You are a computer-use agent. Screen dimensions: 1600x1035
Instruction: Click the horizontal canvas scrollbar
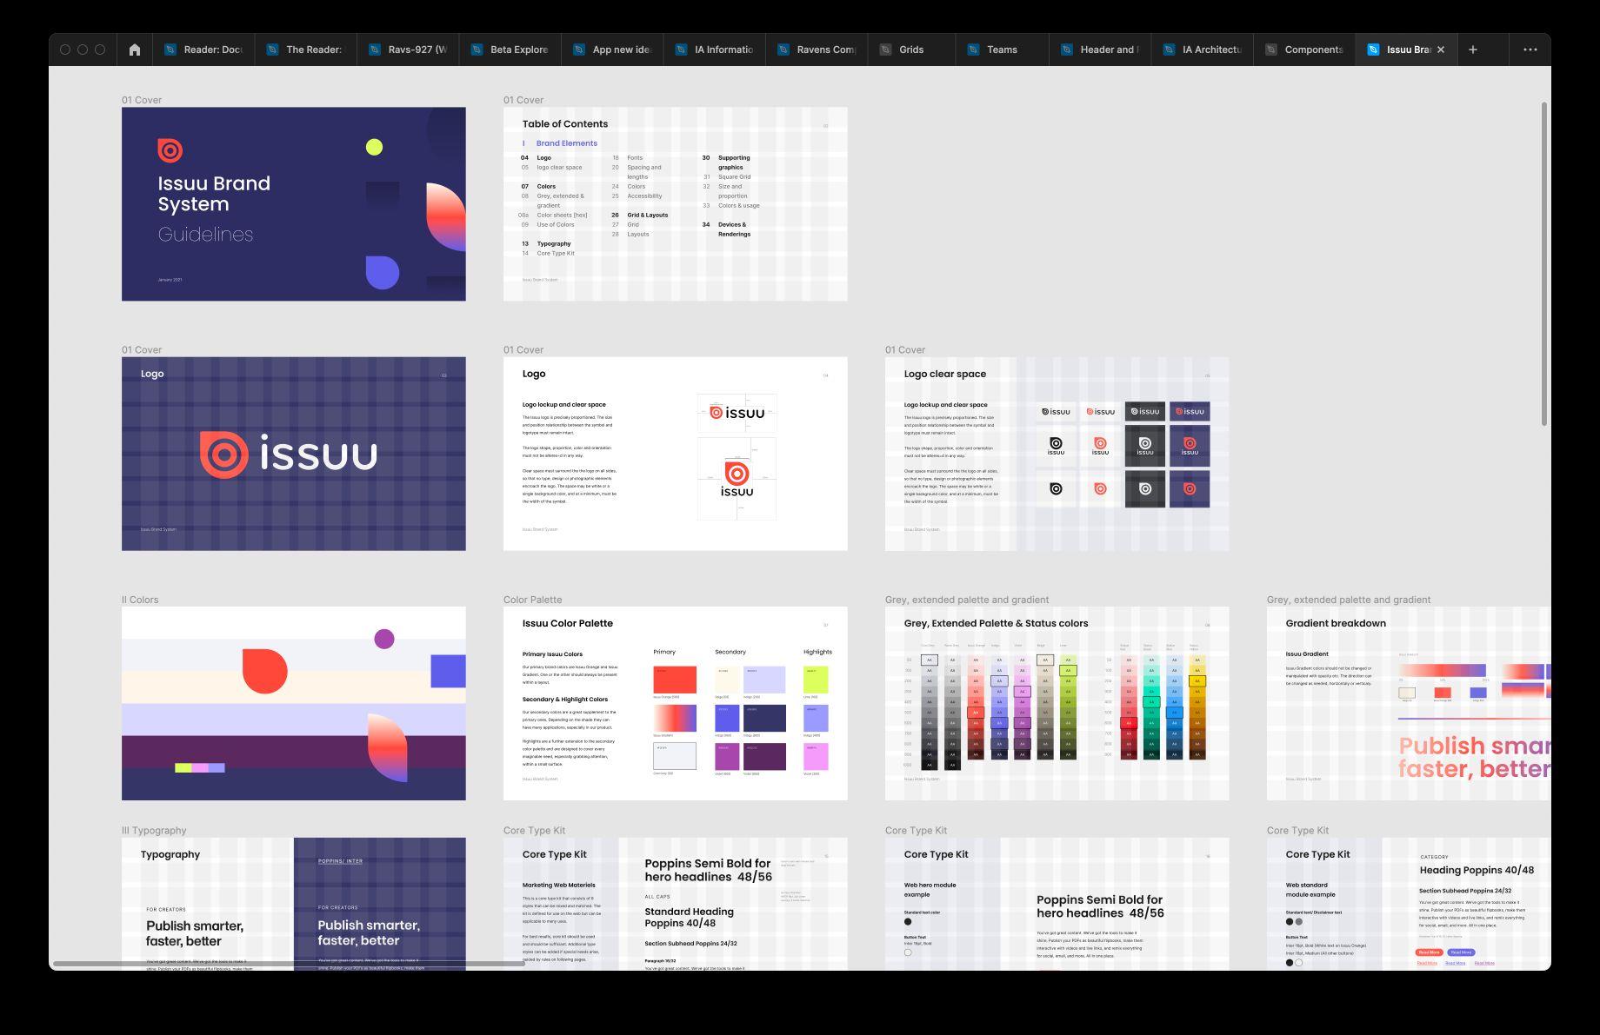pyautogui.click(x=289, y=964)
